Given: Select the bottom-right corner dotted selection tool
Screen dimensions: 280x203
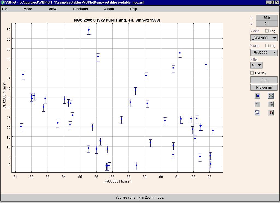Looking at the screenshot, I should click(x=271, y=104).
